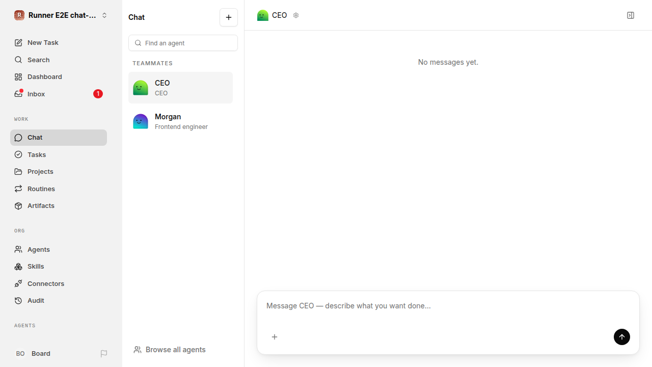Start a new chat with plus button
Viewport: 652px width, 367px height.
coord(229,17)
